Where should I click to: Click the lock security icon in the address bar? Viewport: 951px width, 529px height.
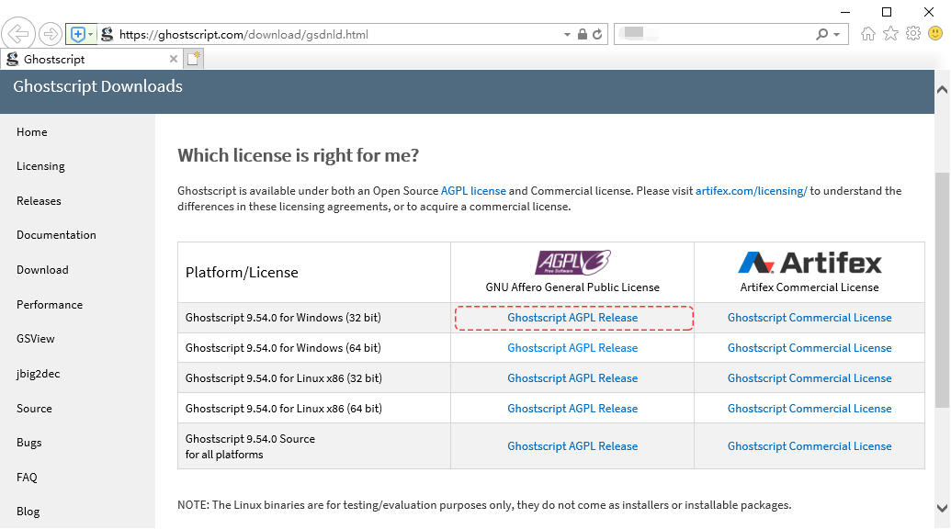click(x=582, y=33)
